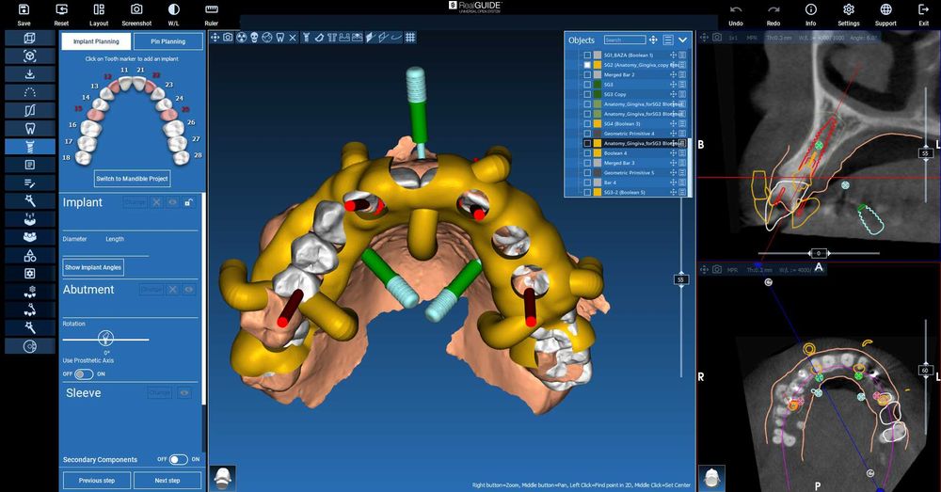The width and height of the screenshot is (941, 492).
Task: Select the dotted arch curve sidebar tool
Action: click(x=30, y=92)
